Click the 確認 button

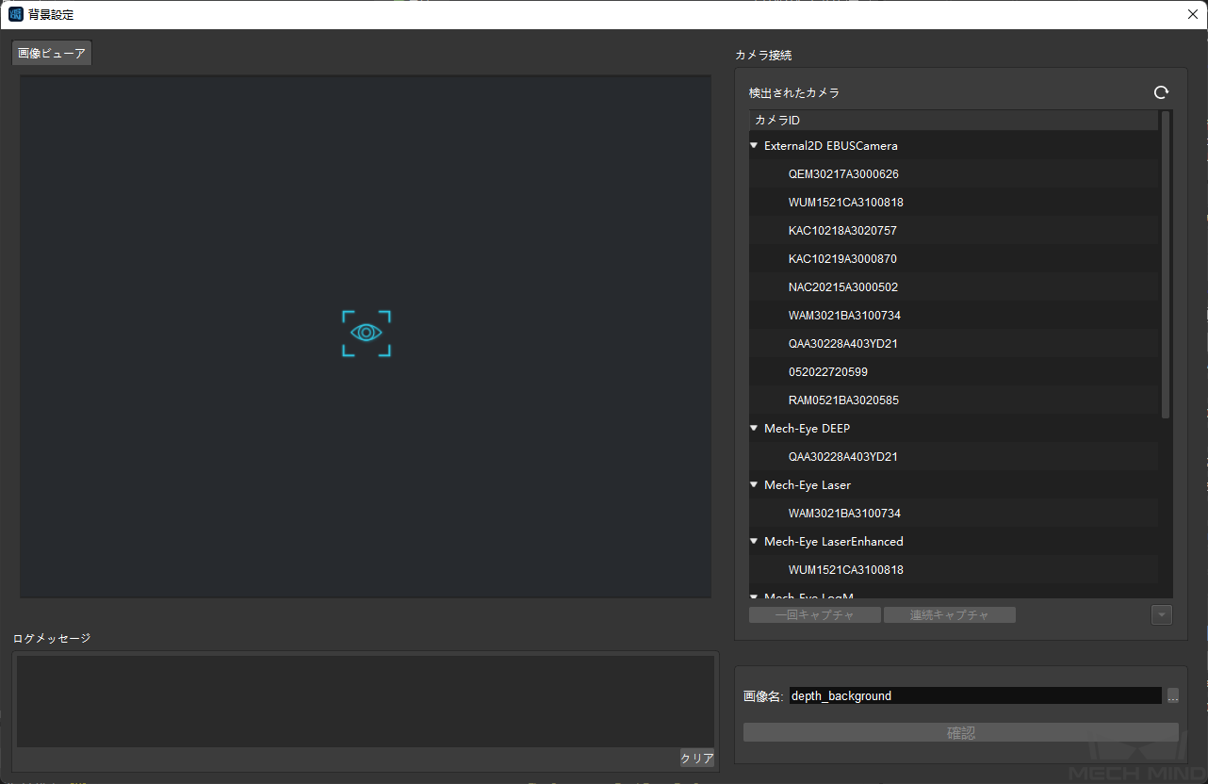tap(961, 732)
